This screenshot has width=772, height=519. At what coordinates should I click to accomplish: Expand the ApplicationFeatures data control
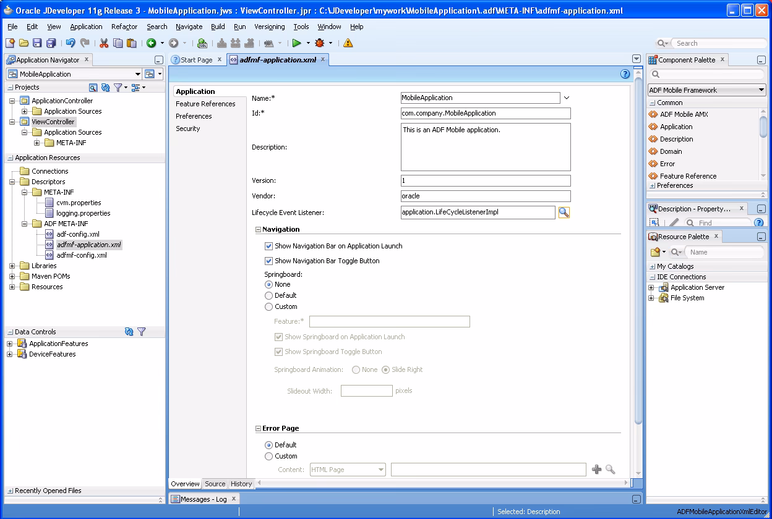9,344
